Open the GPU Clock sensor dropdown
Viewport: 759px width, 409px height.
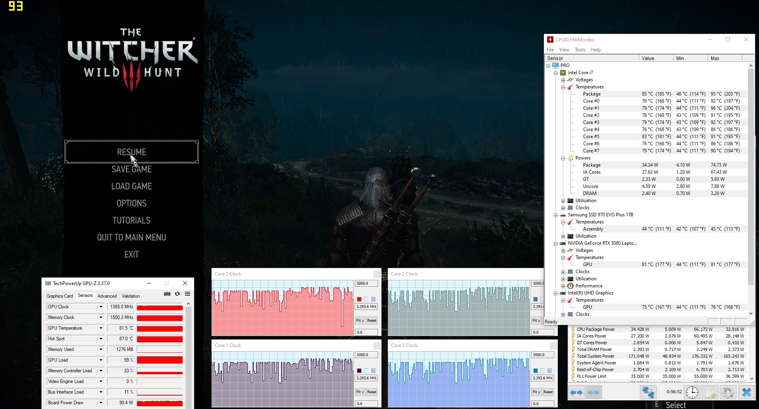point(101,307)
